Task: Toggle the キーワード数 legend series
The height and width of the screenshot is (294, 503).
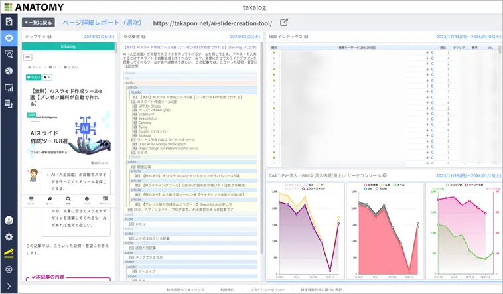Action: tap(475, 185)
